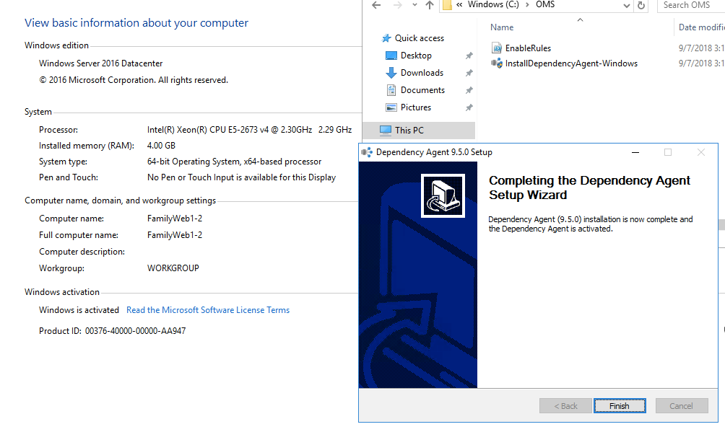Expand hidden path chevrons in address bar
This screenshot has width=725, height=432.
click(x=459, y=4)
